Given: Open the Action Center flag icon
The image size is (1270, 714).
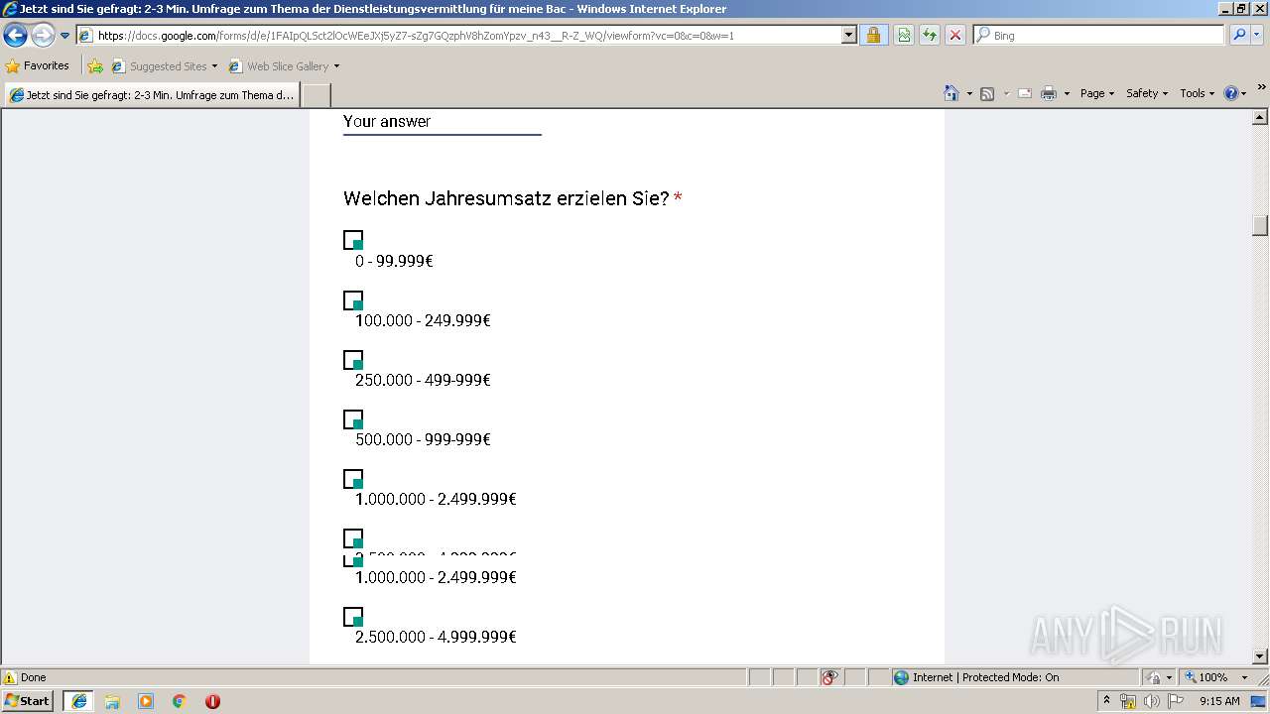Looking at the screenshot, I should pyautogui.click(x=1176, y=701).
